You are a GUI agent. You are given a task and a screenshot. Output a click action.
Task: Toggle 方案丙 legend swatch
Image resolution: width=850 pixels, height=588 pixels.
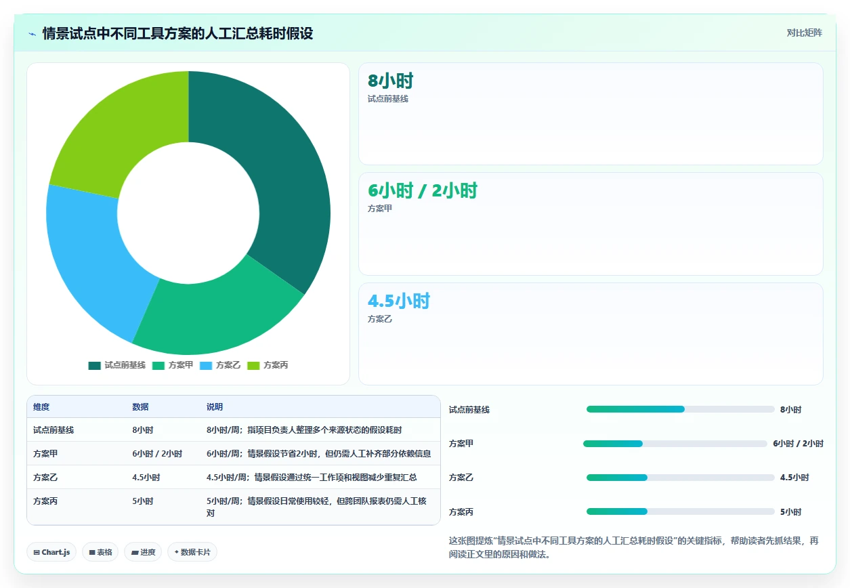point(253,365)
